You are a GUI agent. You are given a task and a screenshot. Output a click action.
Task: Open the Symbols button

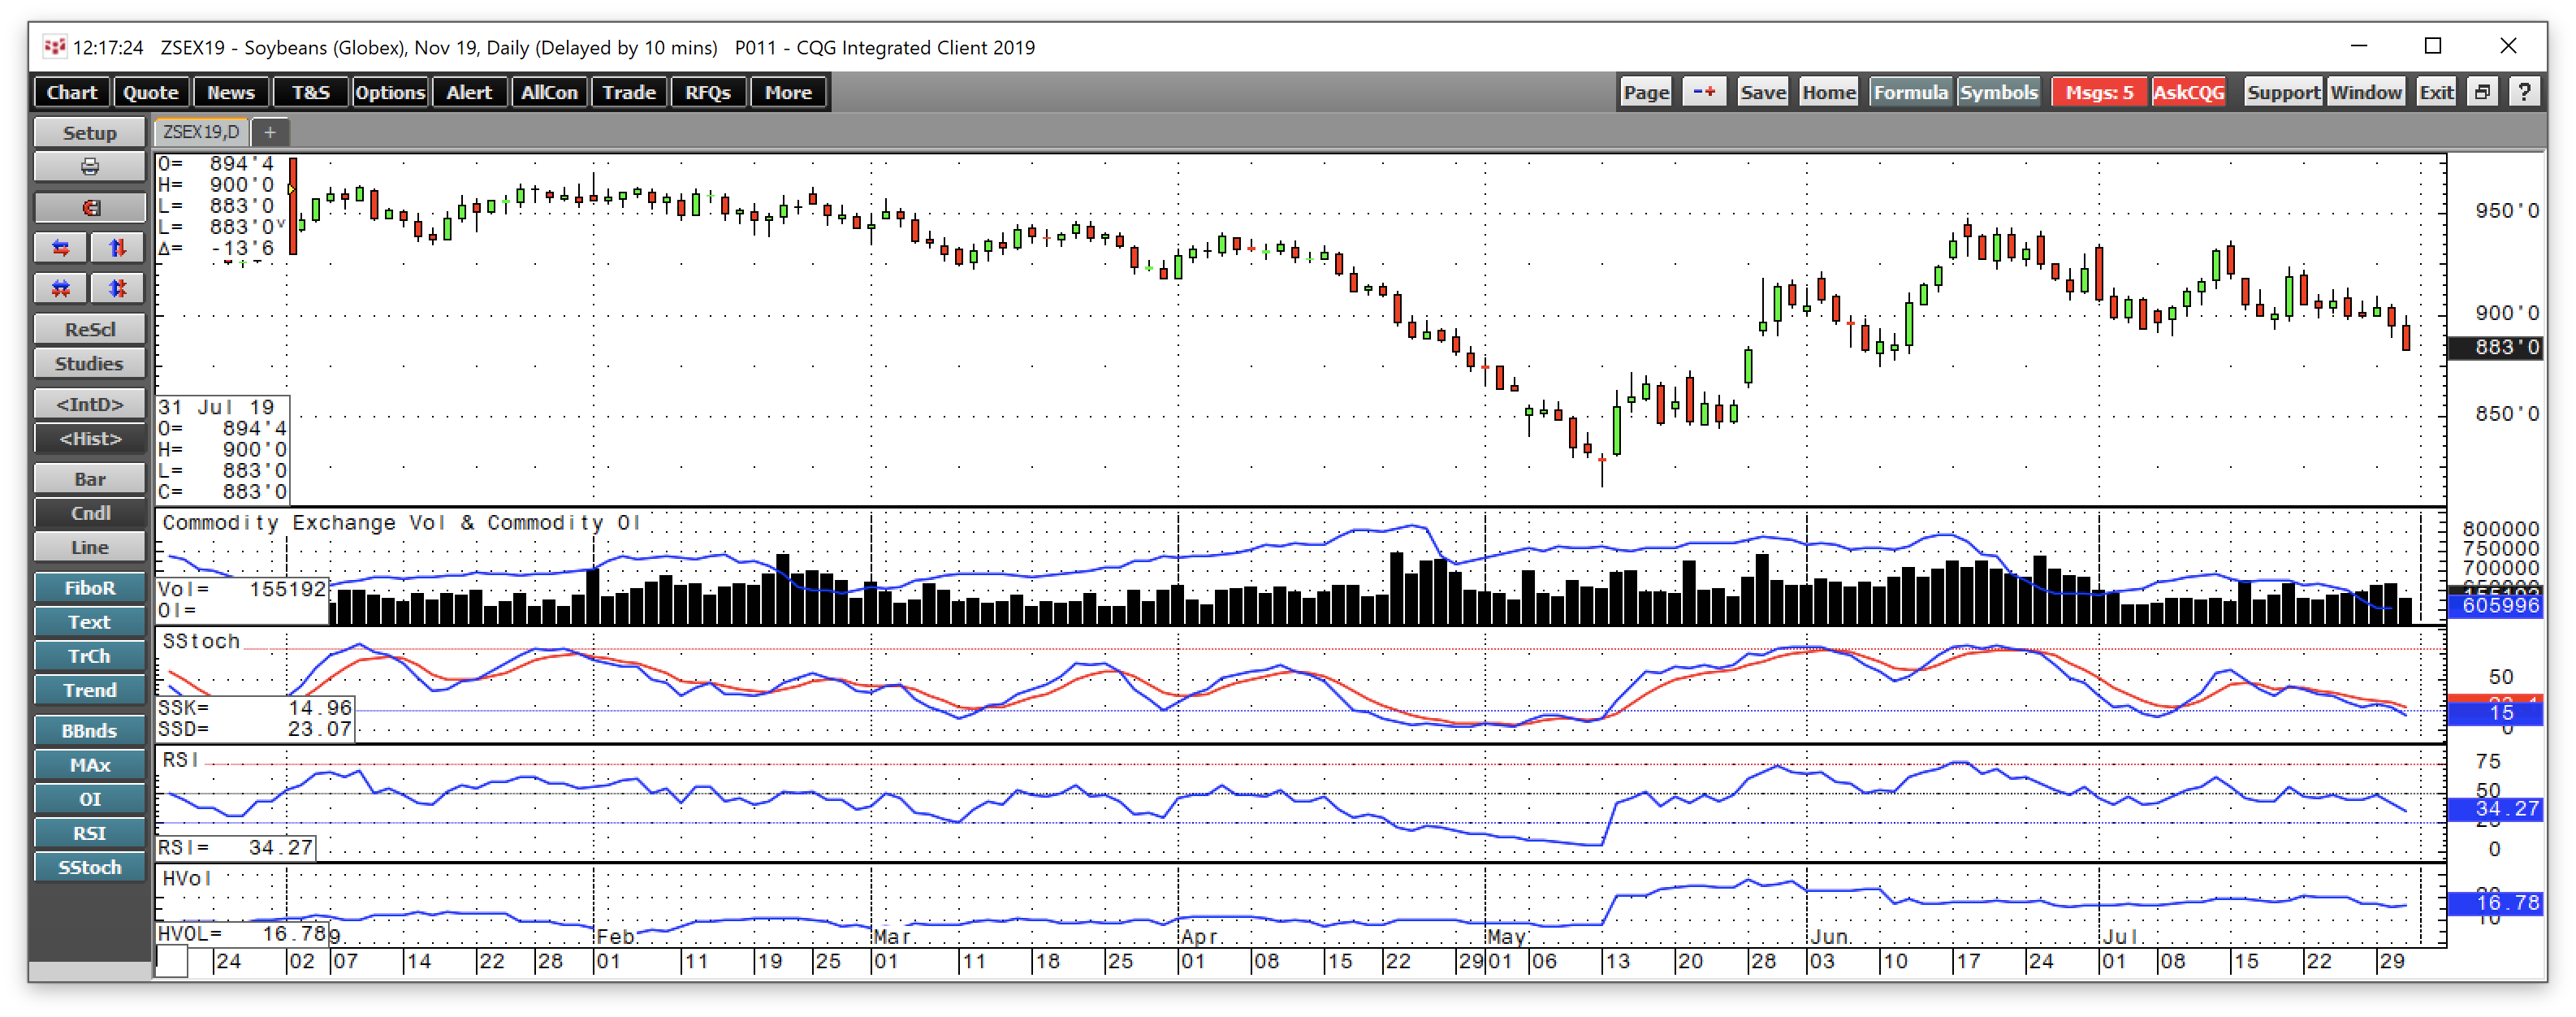(x=1999, y=93)
